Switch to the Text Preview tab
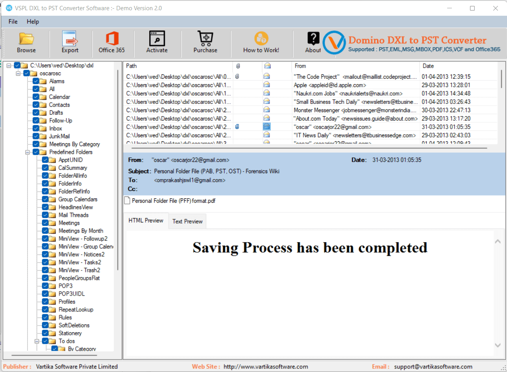507x372 pixels. [187, 221]
